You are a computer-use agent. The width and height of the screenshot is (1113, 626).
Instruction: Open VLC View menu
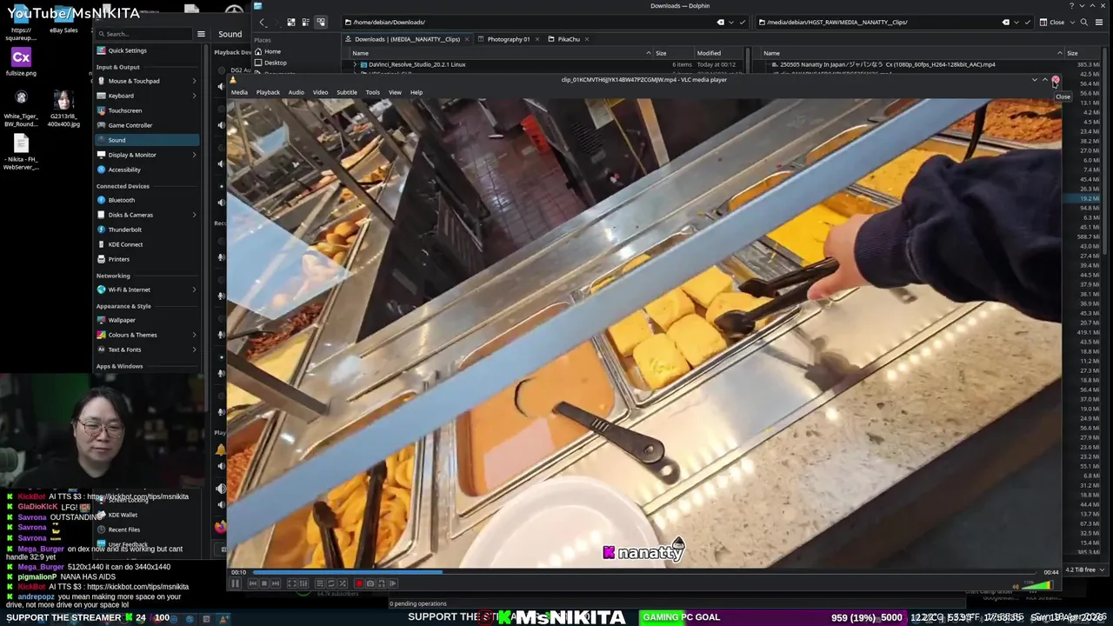pyautogui.click(x=395, y=92)
